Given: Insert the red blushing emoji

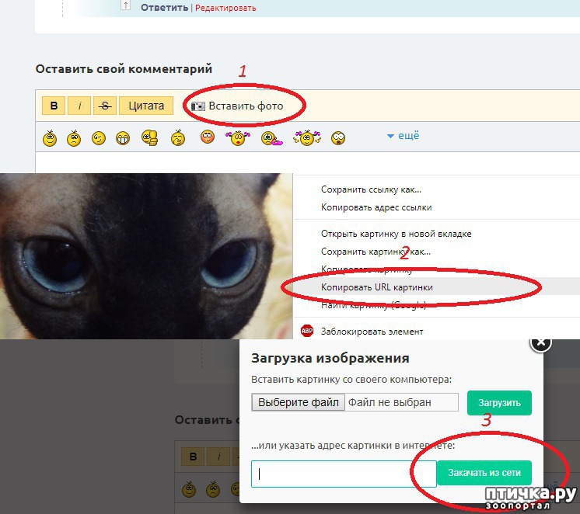Looking at the screenshot, I should pyautogui.click(x=207, y=137).
